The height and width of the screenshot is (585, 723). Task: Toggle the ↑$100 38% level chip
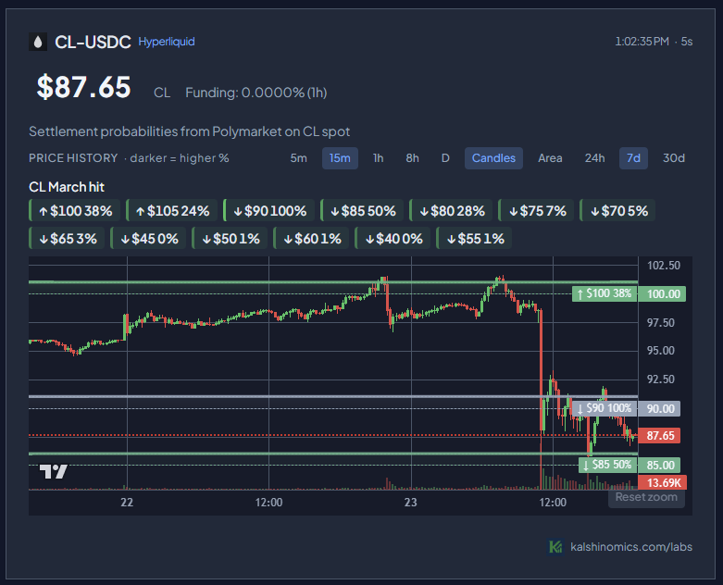click(75, 211)
